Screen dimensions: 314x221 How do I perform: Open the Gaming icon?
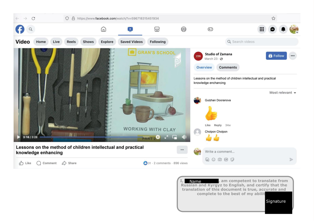[210, 29]
